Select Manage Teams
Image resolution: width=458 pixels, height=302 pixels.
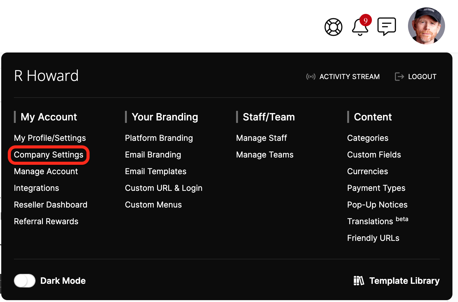pos(265,155)
